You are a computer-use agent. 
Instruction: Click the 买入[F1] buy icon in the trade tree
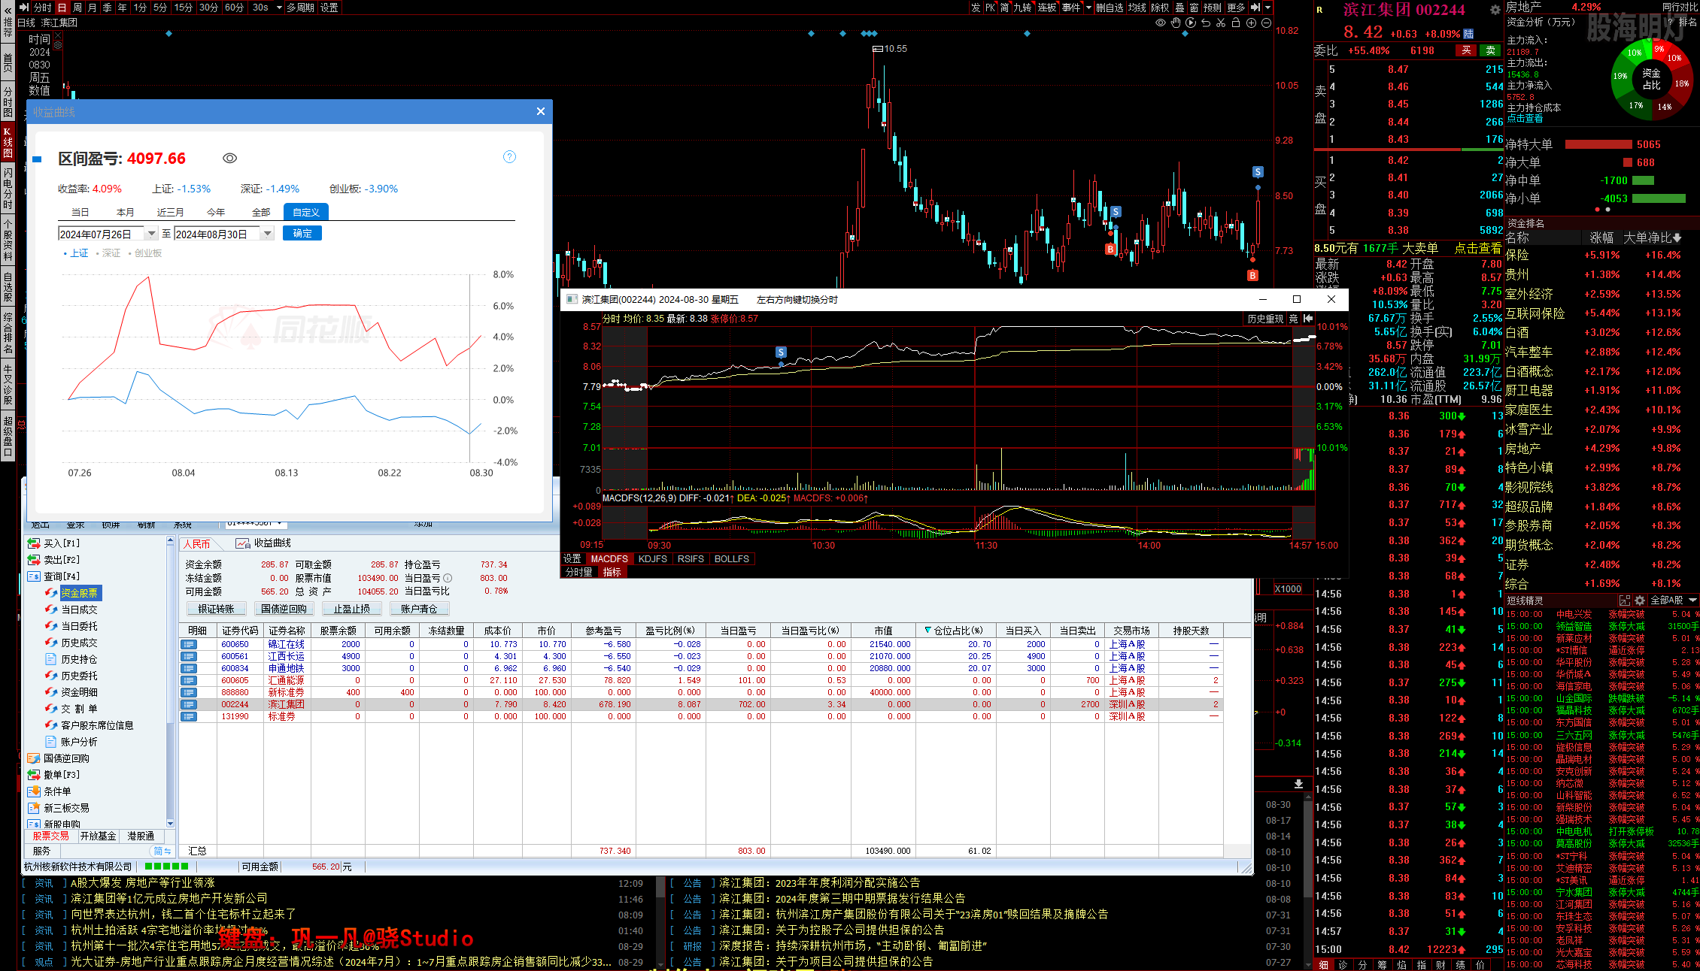(x=34, y=543)
